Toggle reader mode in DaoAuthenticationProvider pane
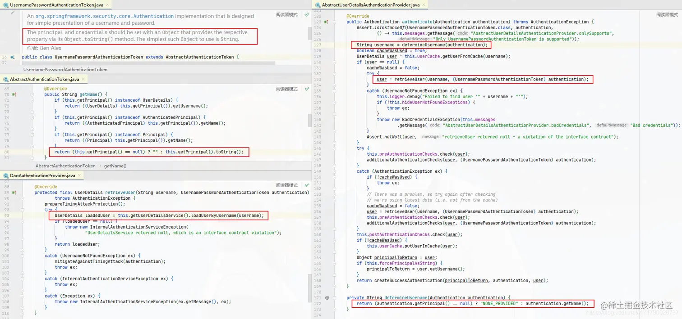This screenshot has height=319, width=682. [287, 185]
